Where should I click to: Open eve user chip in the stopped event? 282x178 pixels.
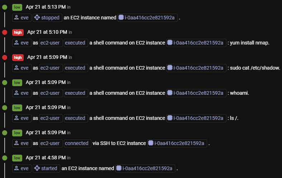pyautogui.click(x=22, y=18)
